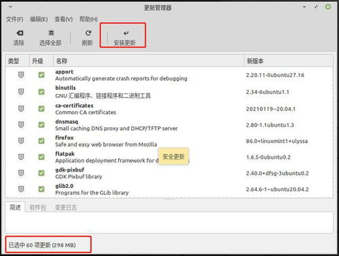Select the firefox package name

65,138
